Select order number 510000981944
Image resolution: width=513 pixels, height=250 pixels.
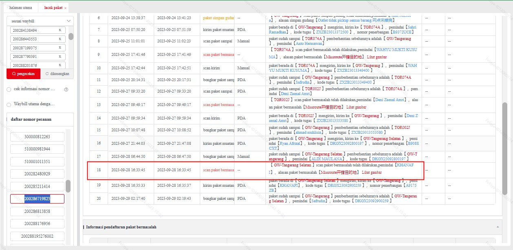[37, 149]
